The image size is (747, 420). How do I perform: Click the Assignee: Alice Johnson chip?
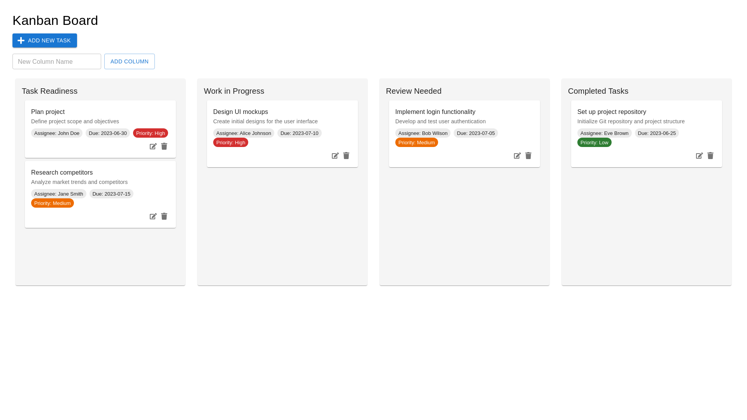click(244, 133)
